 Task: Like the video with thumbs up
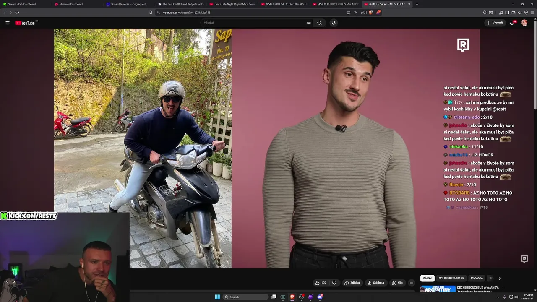pyautogui.click(x=321, y=283)
